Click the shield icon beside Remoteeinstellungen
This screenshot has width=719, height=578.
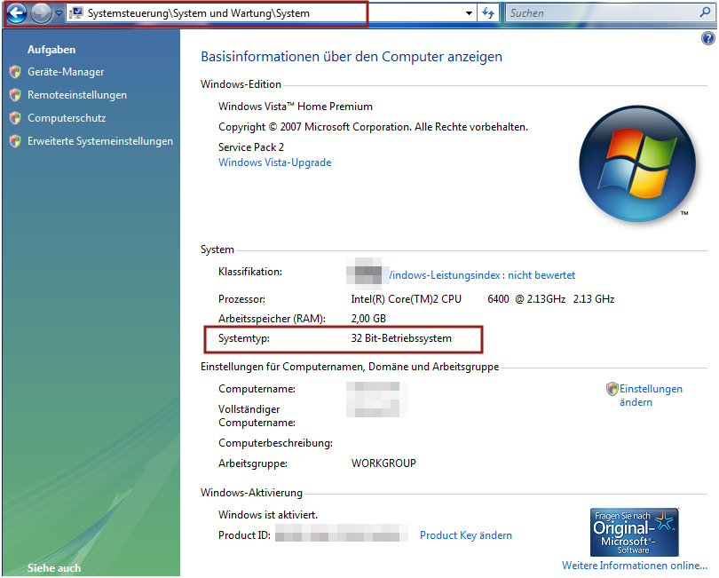(x=15, y=94)
